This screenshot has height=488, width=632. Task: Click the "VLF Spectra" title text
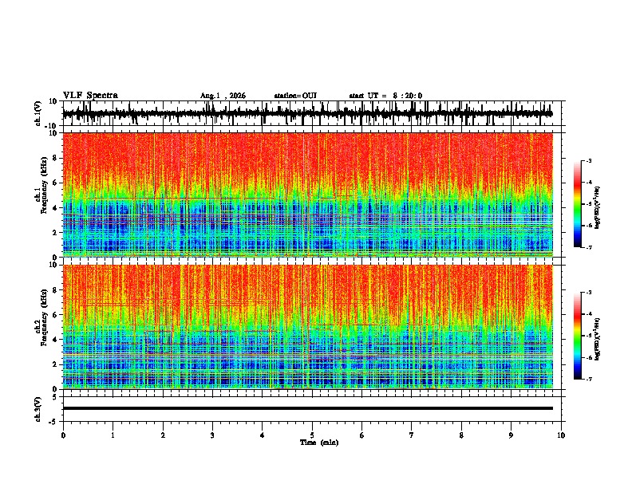[x=90, y=96]
